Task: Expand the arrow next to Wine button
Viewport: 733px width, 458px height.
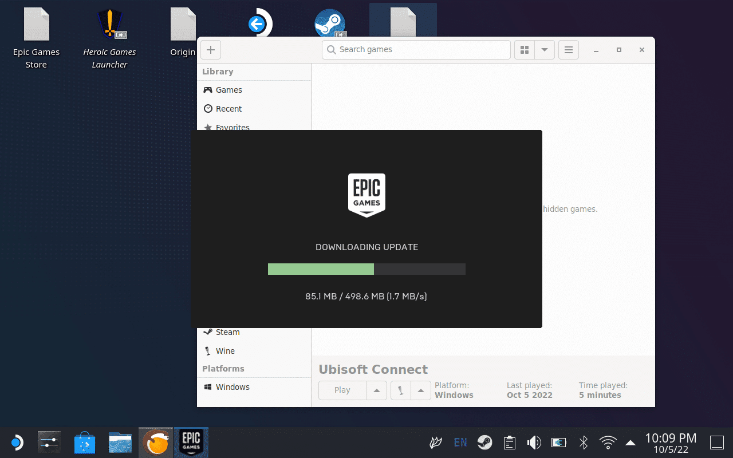Action: coord(421,390)
